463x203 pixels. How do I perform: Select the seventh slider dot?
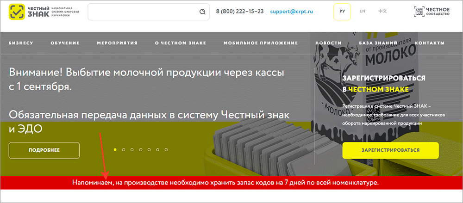(166, 150)
